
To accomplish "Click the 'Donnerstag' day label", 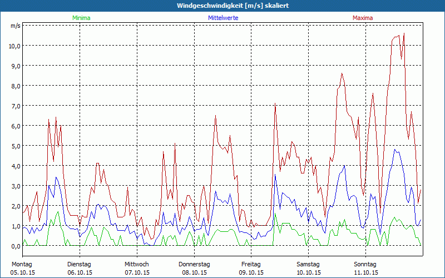I will (194, 265).
